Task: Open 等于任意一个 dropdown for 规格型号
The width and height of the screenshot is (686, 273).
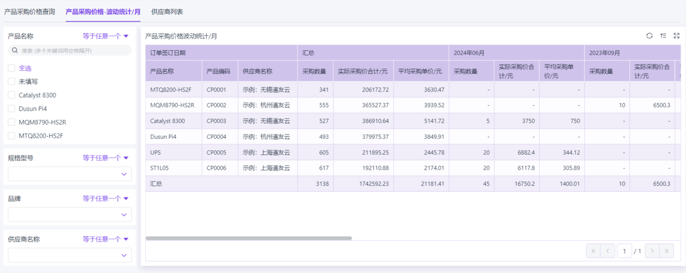Action: click(106, 158)
